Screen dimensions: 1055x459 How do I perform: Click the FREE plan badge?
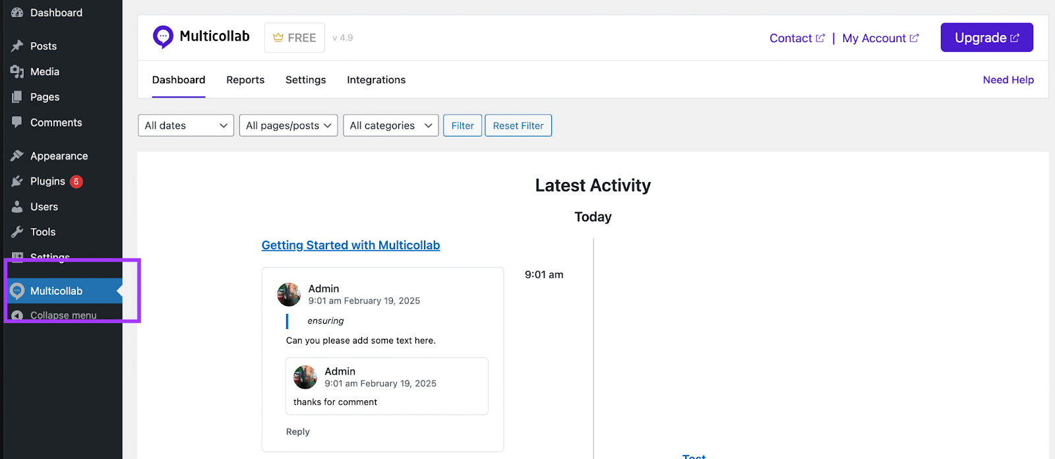pos(295,38)
